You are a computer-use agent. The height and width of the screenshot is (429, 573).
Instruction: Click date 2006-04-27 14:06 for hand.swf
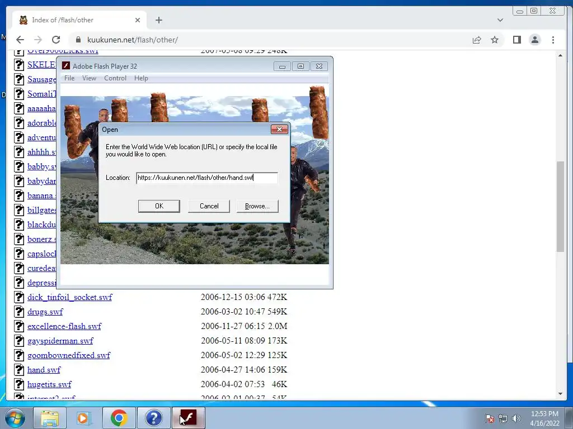(x=233, y=370)
